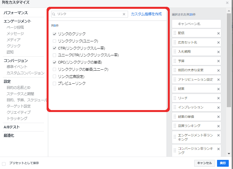Screen dimensions: 233x169
Task: Remove 結果の単価 column with its X
Action: click(x=218, y=117)
